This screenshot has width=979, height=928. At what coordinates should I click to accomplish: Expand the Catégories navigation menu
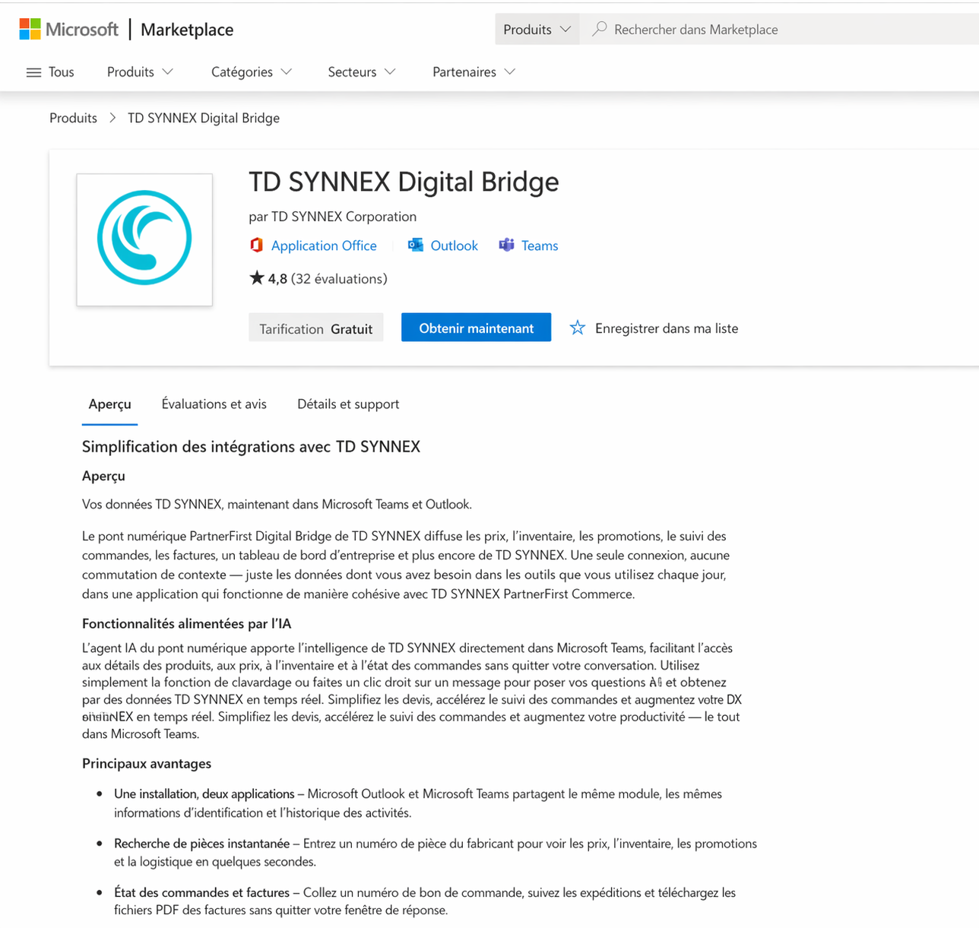pos(252,71)
